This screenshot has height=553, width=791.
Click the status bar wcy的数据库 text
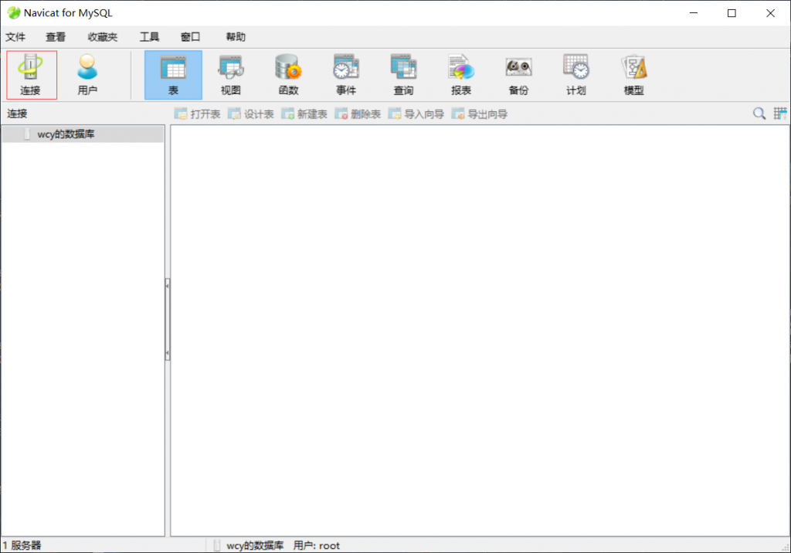coord(255,545)
